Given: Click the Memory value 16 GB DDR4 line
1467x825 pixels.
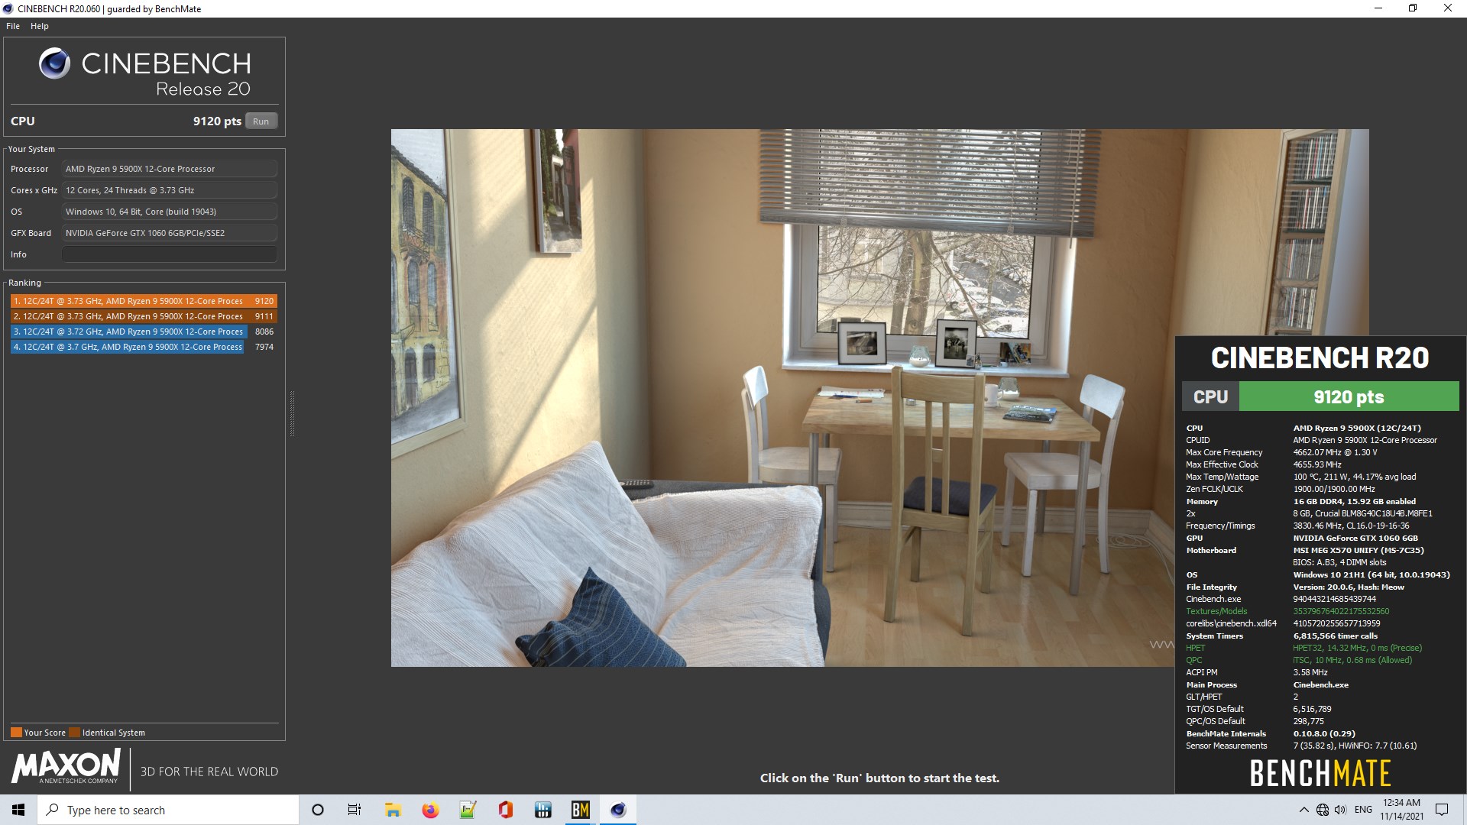Looking at the screenshot, I should click(x=1355, y=501).
